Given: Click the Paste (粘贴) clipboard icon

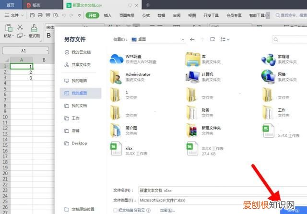Looking at the screenshot, I should 9,28.
